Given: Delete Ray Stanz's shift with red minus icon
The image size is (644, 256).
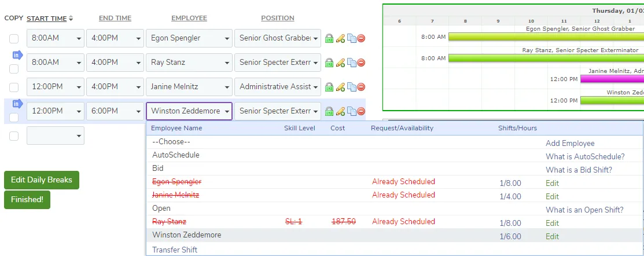Looking at the screenshot, I should 361,63.
